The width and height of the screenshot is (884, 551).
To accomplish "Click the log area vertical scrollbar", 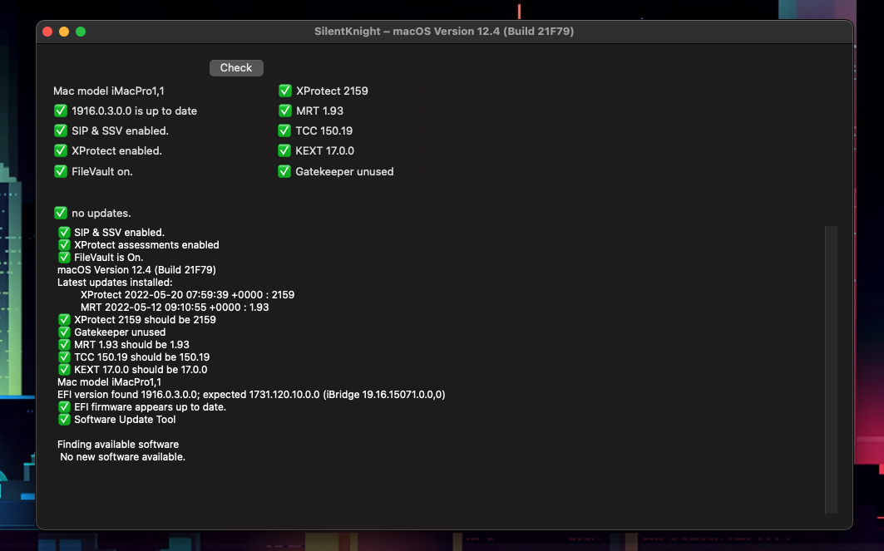I will 831,370.
